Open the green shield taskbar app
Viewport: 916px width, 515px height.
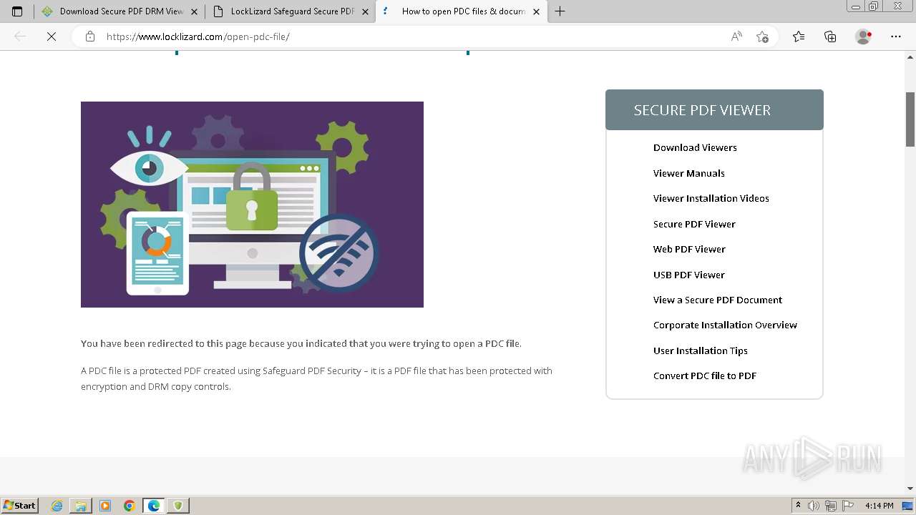178,506
